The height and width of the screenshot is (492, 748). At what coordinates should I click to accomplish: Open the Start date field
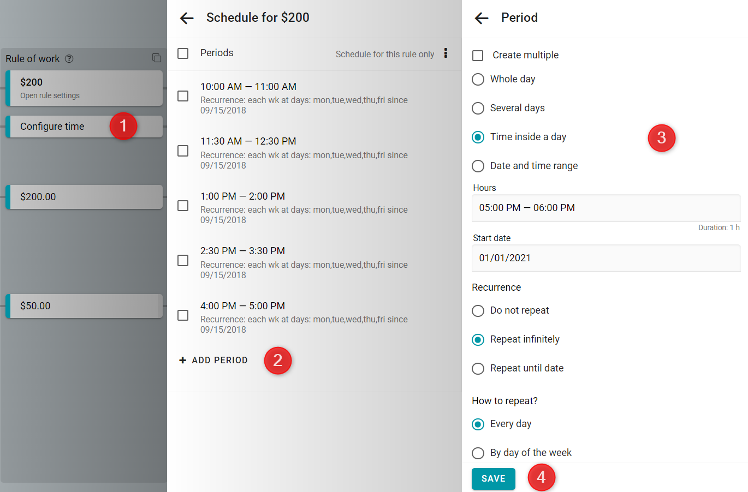click(606, 258)
